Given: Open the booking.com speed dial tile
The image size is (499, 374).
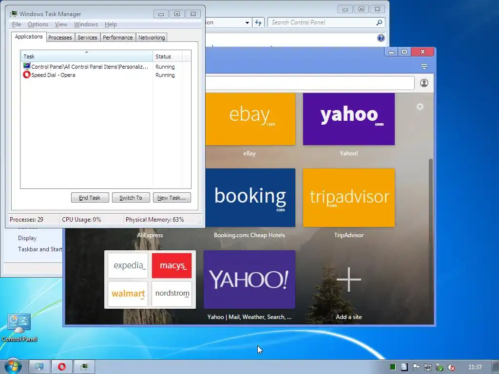Looking at the screenshot, I should click(x=250, y=198).
